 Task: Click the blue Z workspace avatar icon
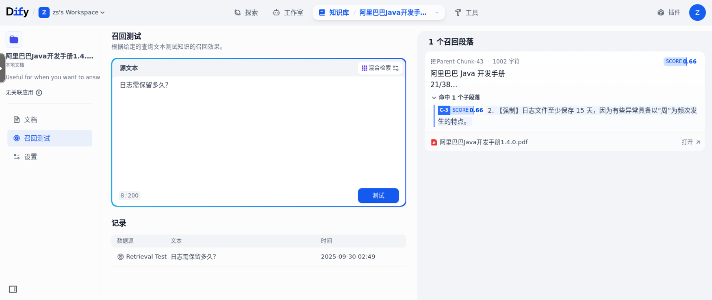pos(44,12)
